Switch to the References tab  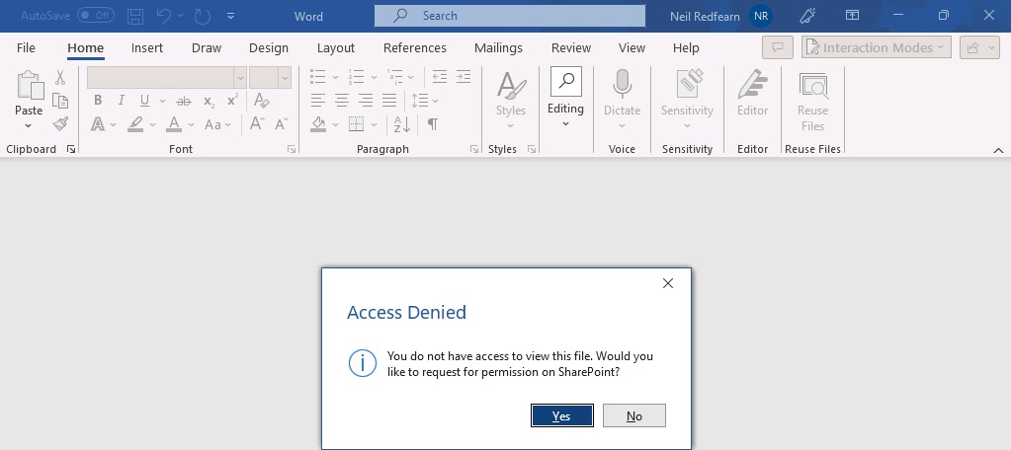tap(414, 47)
